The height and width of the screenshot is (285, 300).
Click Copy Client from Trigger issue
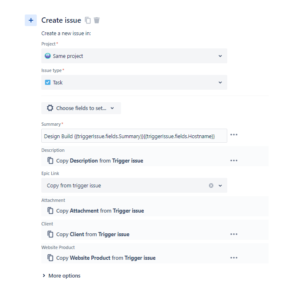point(93,234)
